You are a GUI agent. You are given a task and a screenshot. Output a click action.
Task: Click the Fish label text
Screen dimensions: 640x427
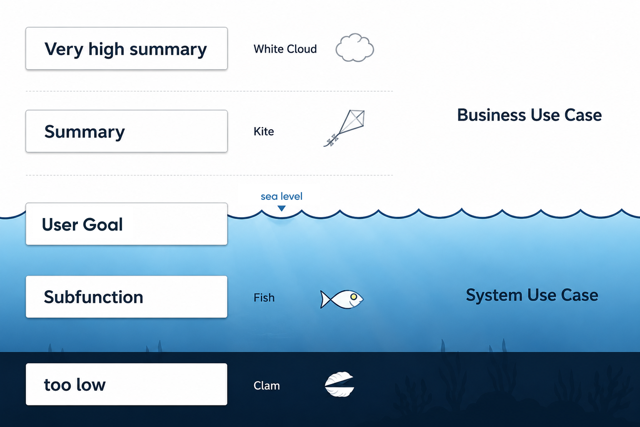coord(264,297)
